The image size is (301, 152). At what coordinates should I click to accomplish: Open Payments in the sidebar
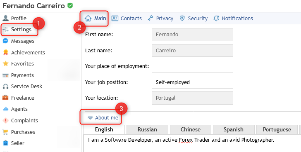tap(18, 75)
